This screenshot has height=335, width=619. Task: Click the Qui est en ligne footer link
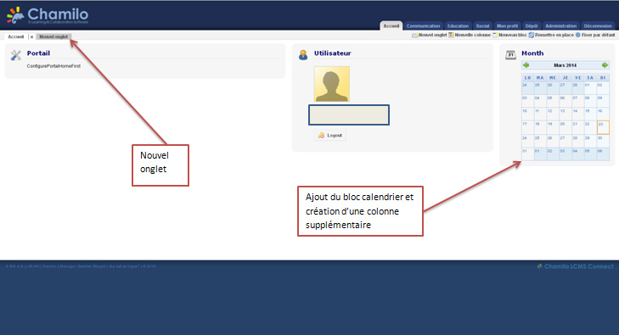pos(124,266)
